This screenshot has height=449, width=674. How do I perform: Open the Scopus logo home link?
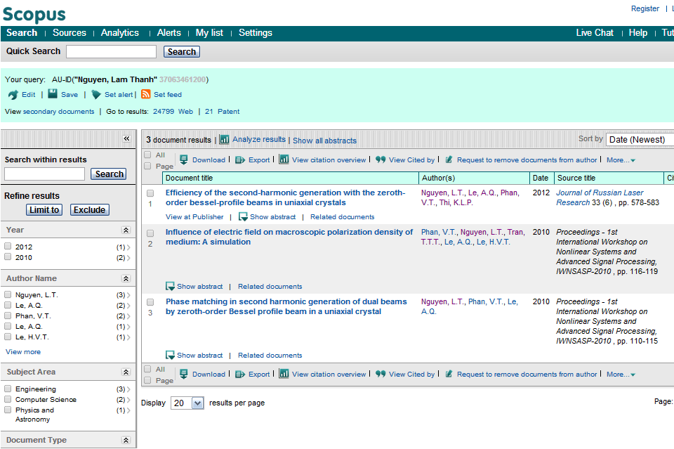pyautogui.click(x=34, y=14)
